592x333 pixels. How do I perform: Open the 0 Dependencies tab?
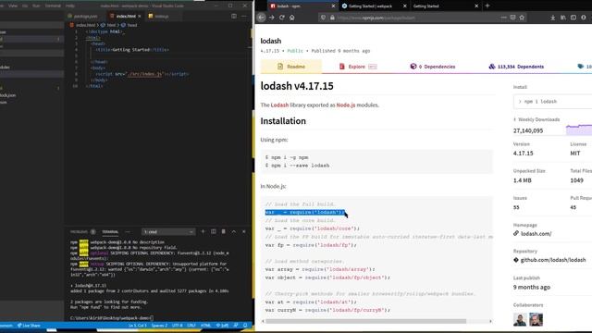433,67
